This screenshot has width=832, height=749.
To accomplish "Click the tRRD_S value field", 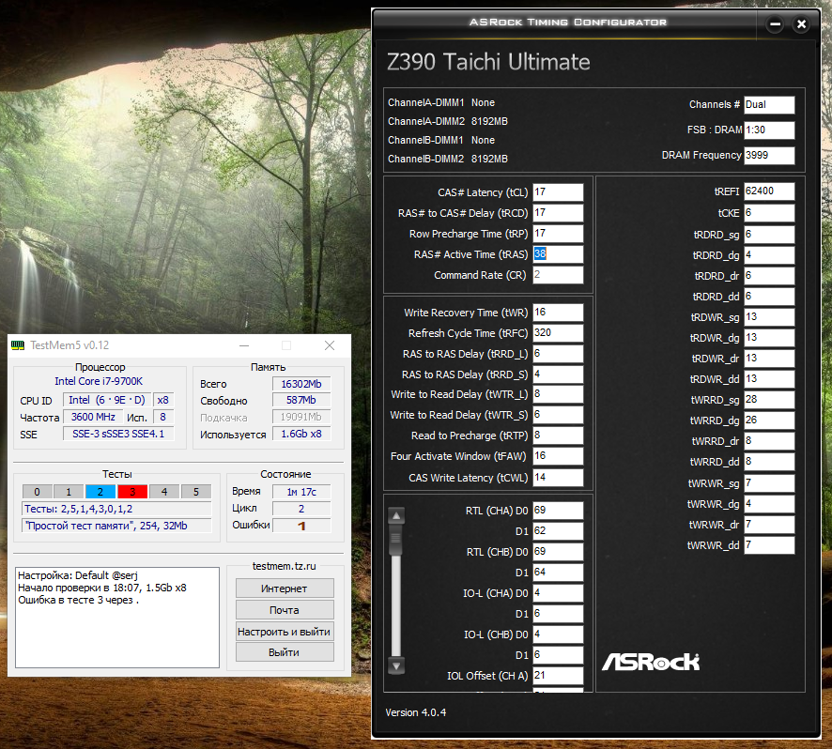I will [558, 374].
